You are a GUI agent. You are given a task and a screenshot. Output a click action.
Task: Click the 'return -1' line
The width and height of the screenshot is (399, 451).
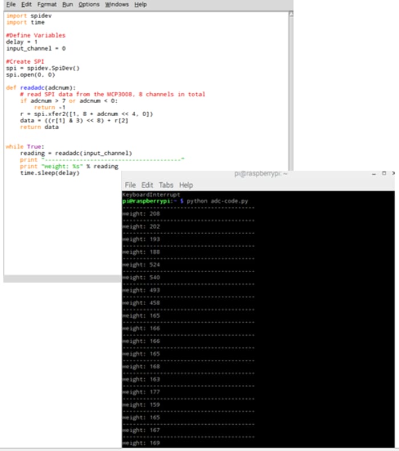(x=50, y=107)
